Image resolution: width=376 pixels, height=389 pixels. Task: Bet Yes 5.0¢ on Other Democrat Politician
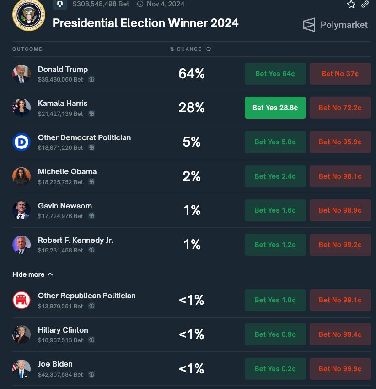click(x=275, y=142)
